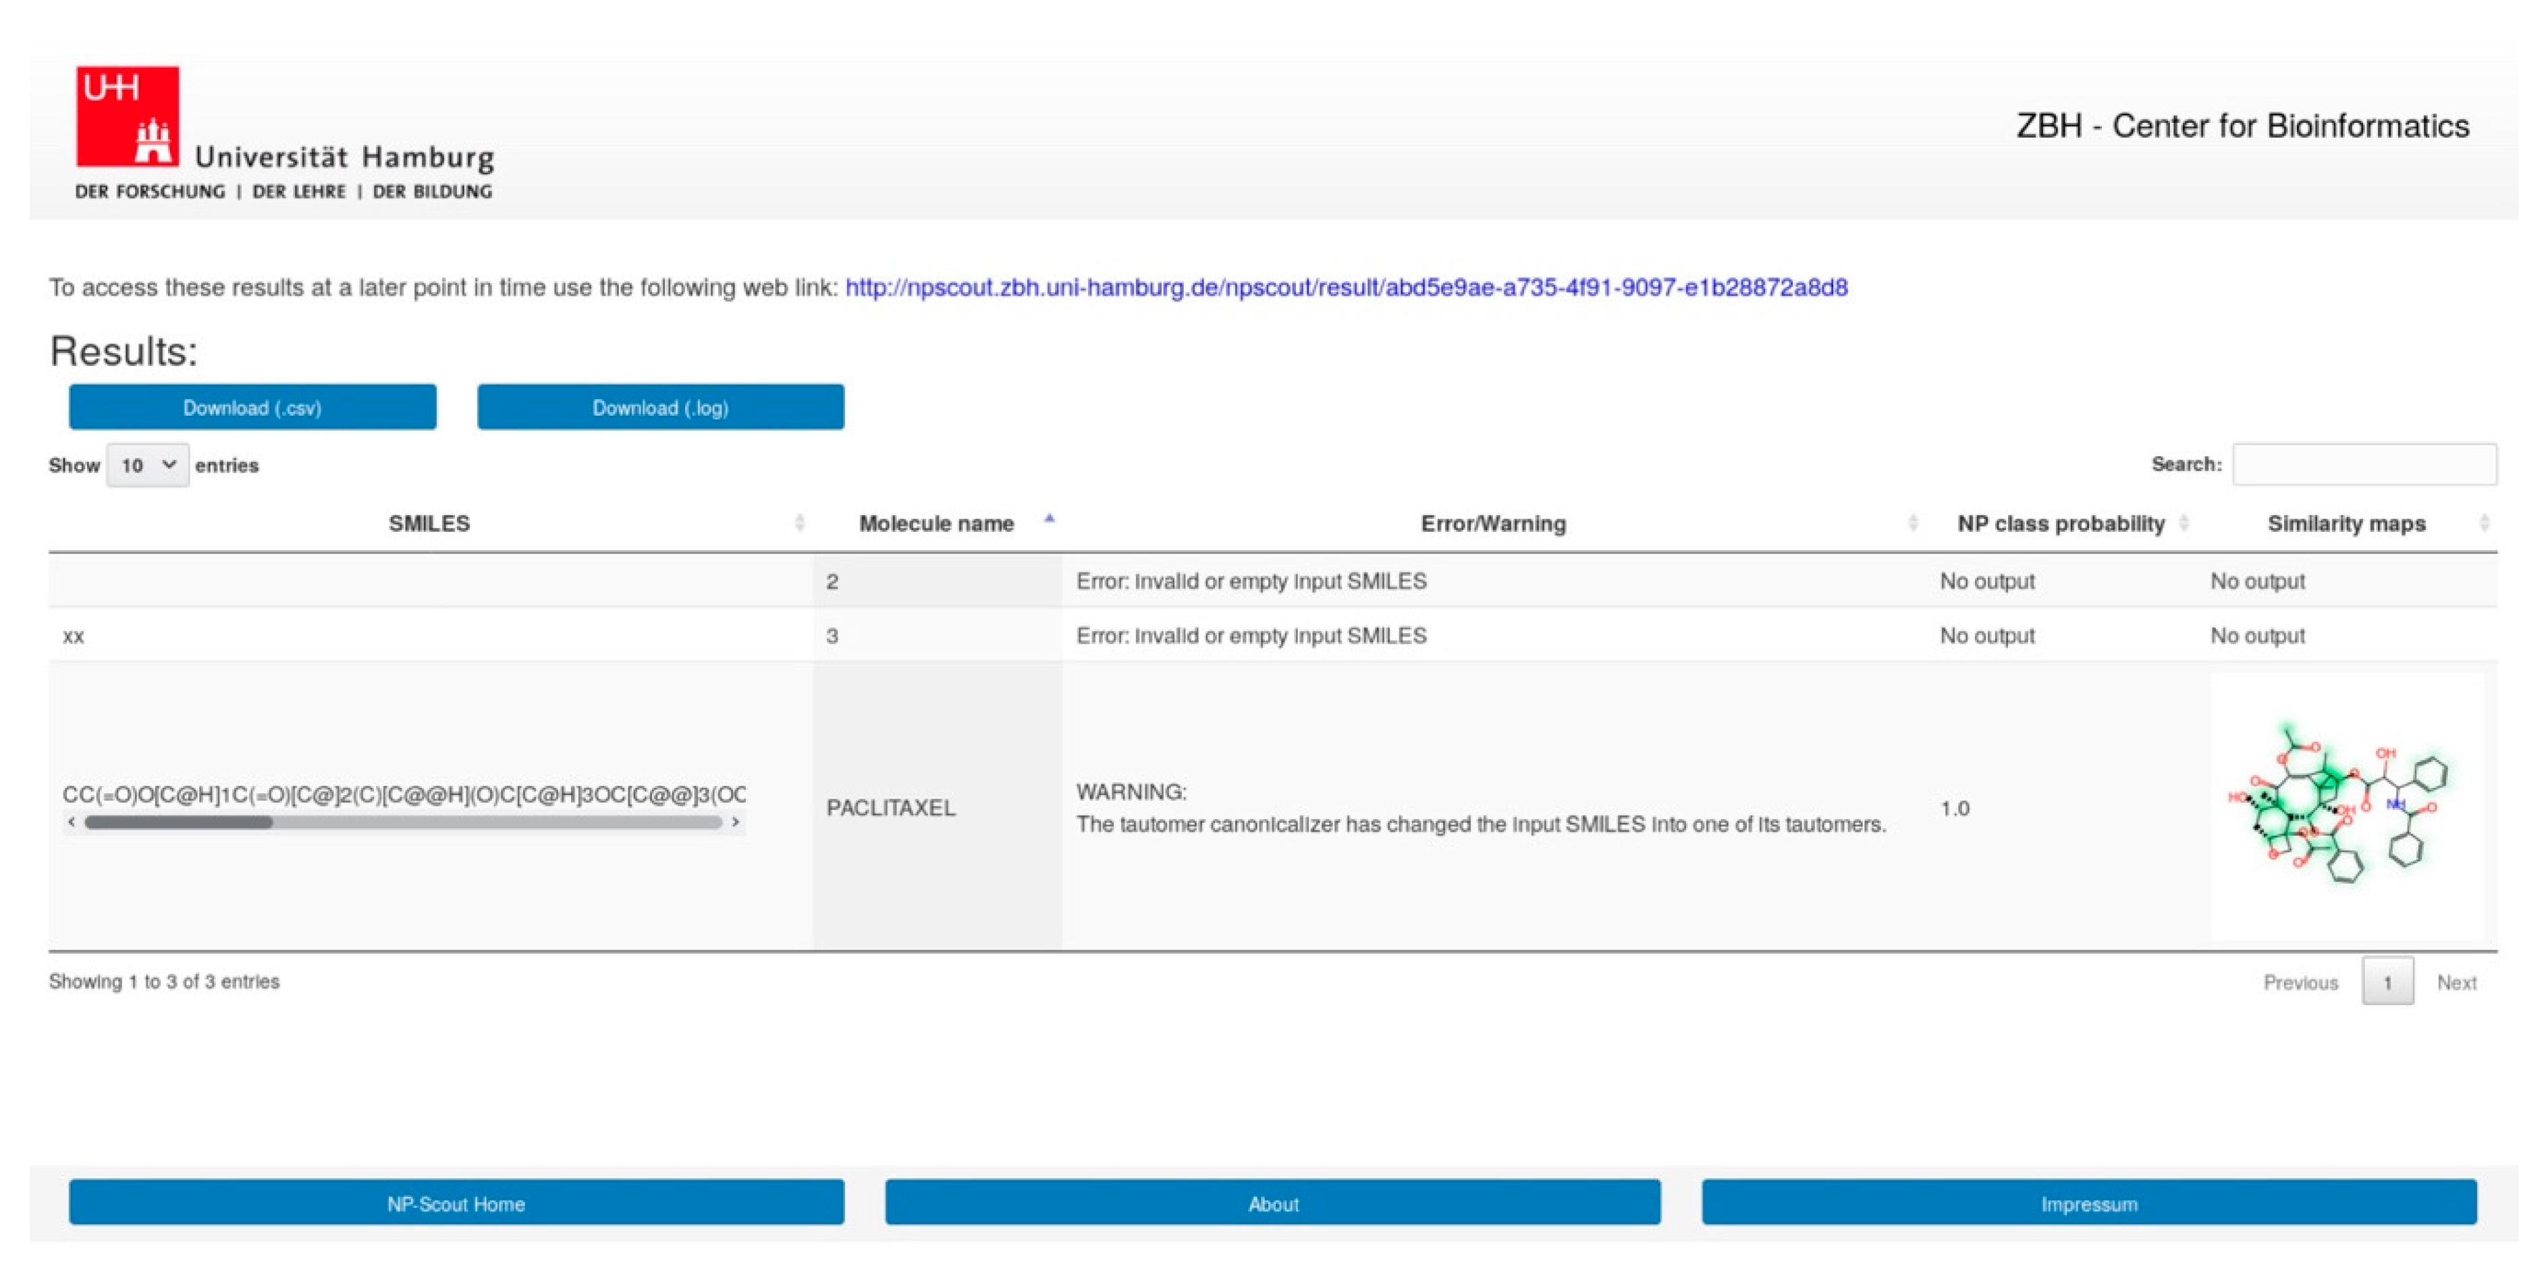Sort by NP class probability arrows
The height and width of the screenshot is (1267, 2548).
pos(2184,523)
